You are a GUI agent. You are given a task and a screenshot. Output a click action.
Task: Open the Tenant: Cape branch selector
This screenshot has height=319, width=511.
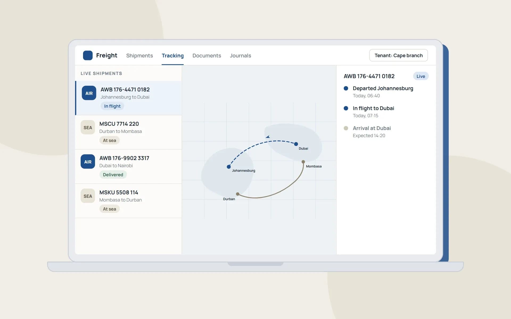(x=398, y=55)
